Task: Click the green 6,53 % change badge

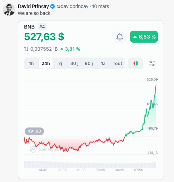Action: (144, 37)
